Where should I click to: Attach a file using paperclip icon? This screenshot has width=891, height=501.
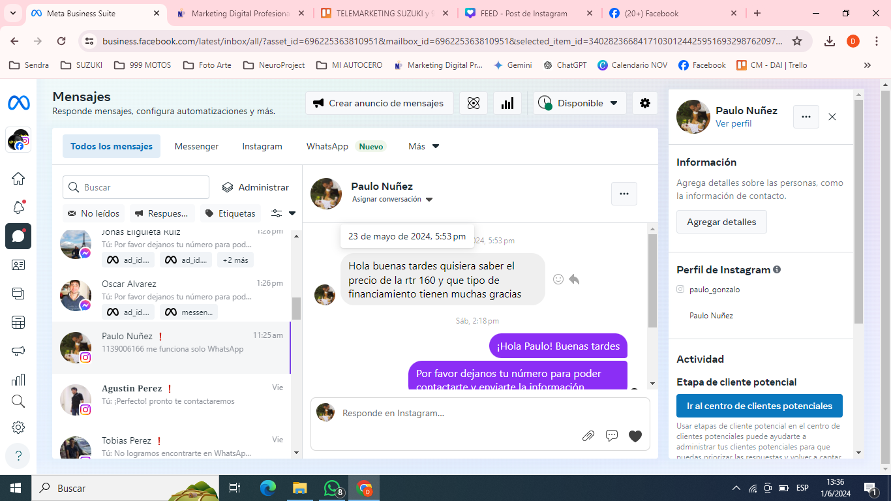click(x=588, y=436)
